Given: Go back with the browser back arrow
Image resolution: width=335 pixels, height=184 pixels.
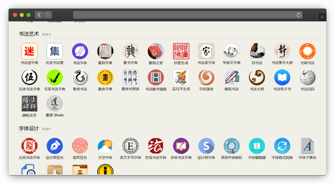Looking at the screenshot, I should [x=39, y=15].
